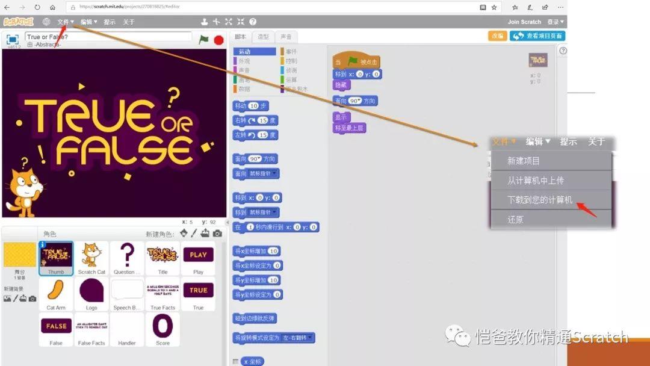
Task: Click the orange 改编 remix button
Action: 498,36
